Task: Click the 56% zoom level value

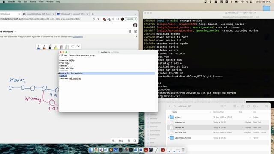Action: point(121,141)
